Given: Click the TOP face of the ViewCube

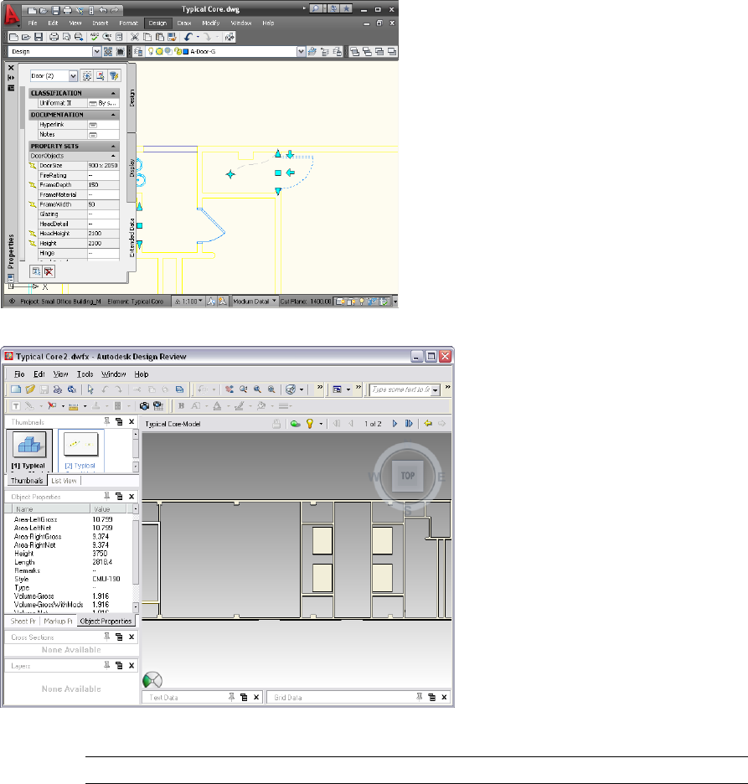Looking at the screenshot, I should click(407, 476).
